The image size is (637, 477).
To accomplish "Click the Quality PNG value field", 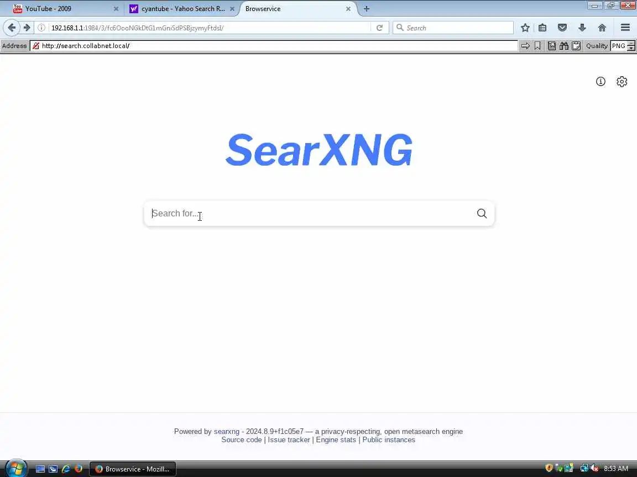I will [x=619, y=46].
